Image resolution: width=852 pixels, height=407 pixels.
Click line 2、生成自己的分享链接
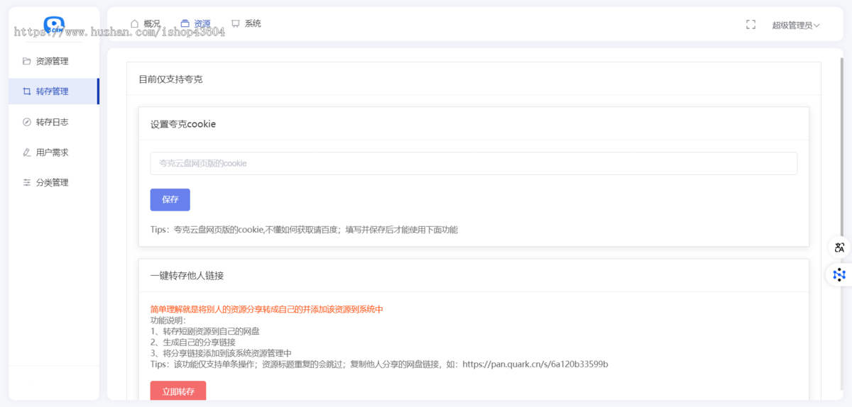click(193, 342)
